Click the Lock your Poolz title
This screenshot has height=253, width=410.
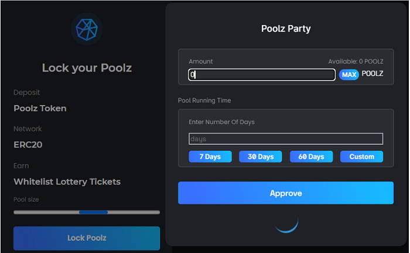coord(87,68)
